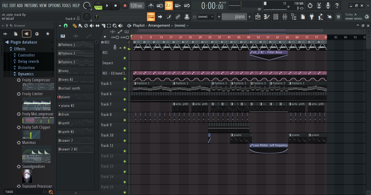
Task: Open the plugin picker plug icon
Action: click(x=312, y=17)
